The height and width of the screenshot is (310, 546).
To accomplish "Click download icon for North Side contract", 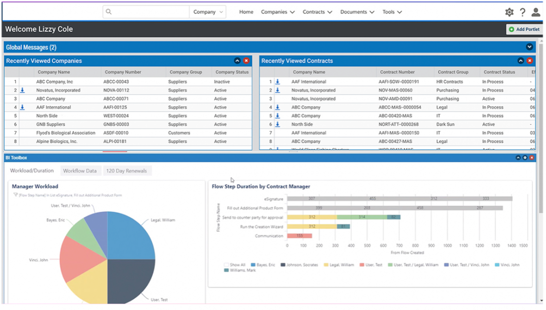I will click(x=278, y=124).
